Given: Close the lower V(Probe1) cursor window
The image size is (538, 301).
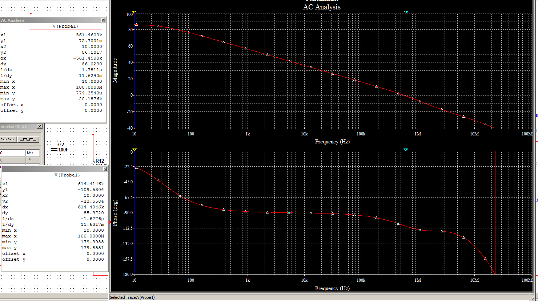Looking at the screenshot, I should pos(105,169).
